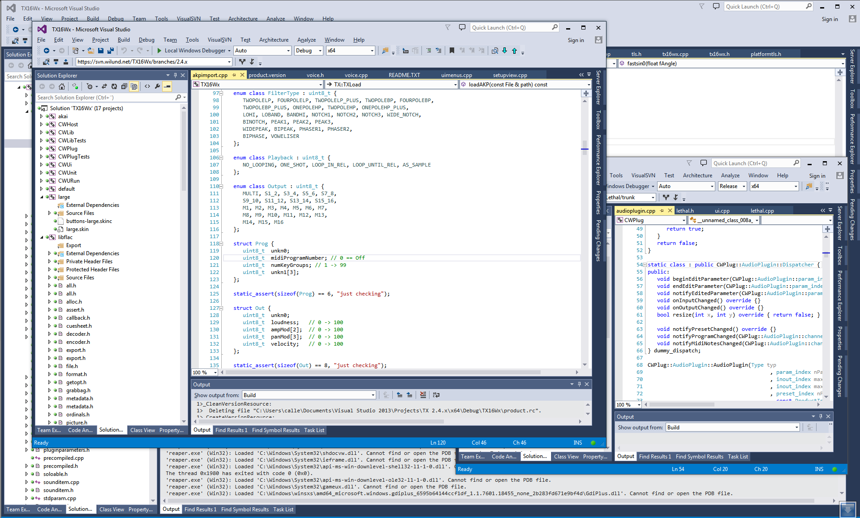Start debugging with the green play icon
The height and width of the screenshot is (518, 860).
[x=159, y=51]
